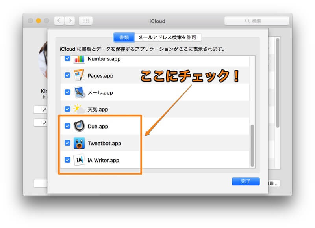Click the iA Writer.app icon
Image resolution: width=315 pixels, height=228 pixels.
(x=79, y=160)
